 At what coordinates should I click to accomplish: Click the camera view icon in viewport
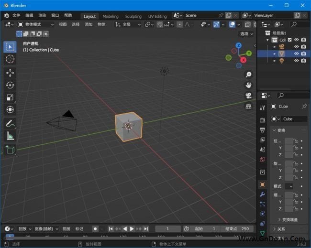coord(249,96)
